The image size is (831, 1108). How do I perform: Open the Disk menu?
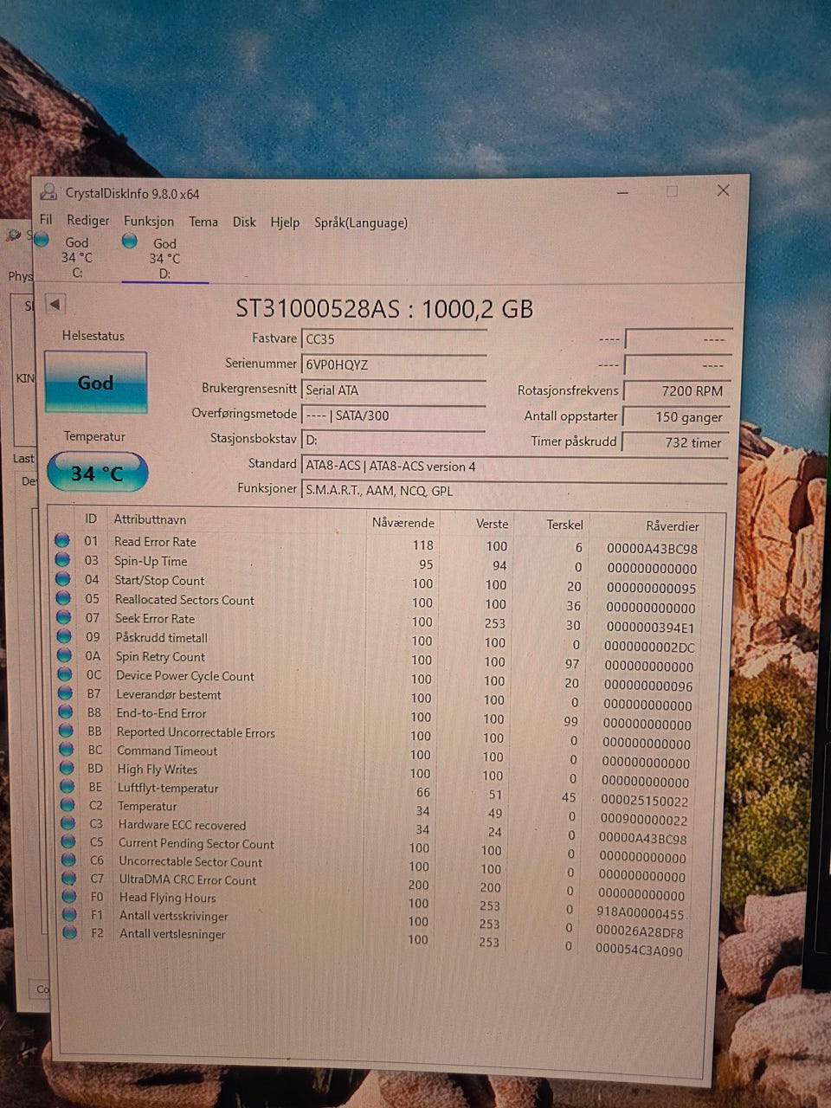tap(244, 222)
